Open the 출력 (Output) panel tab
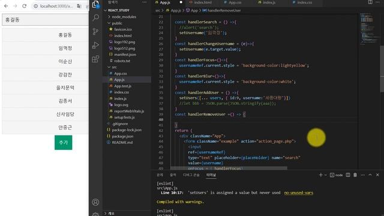Image resolution: width=384 pixels, height=216 pixels. coord(173,175)
